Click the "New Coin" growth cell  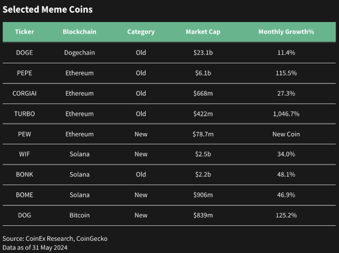tap(286, 134)
